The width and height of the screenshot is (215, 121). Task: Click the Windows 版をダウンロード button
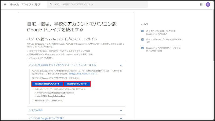47,84
